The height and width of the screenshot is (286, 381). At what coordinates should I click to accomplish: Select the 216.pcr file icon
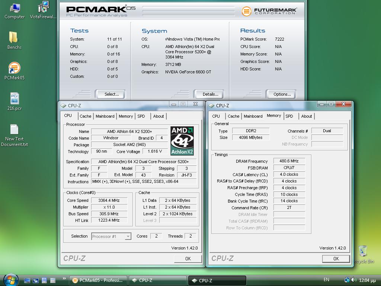(x=15, y=102)
